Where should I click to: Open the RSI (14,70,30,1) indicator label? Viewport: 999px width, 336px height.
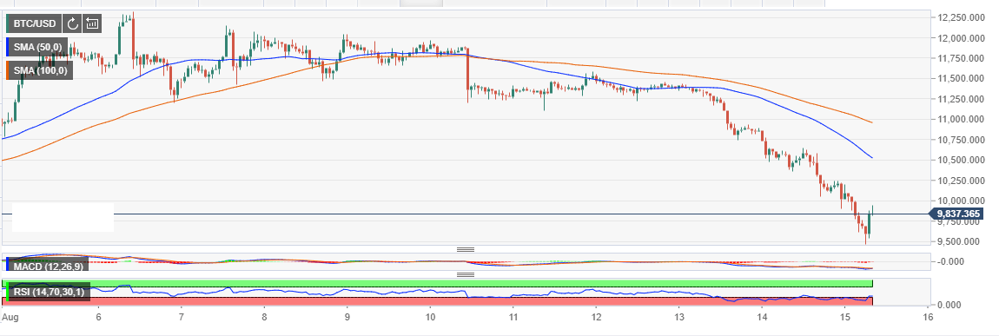pos(49,293)
